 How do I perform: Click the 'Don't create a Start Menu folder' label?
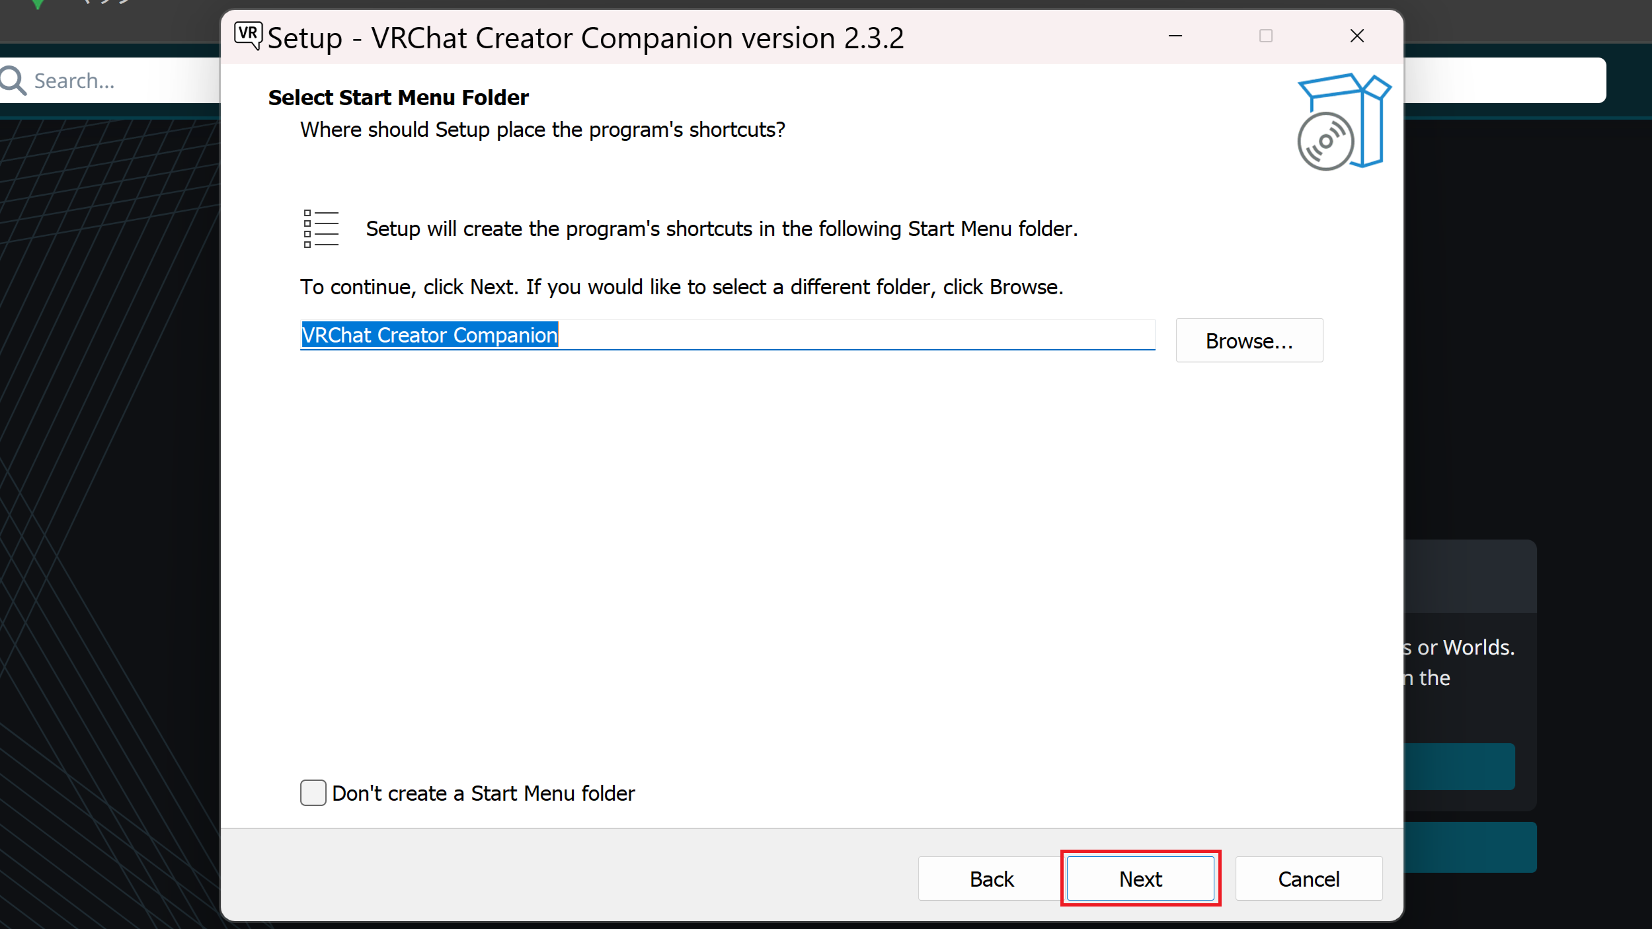[483, 793]
